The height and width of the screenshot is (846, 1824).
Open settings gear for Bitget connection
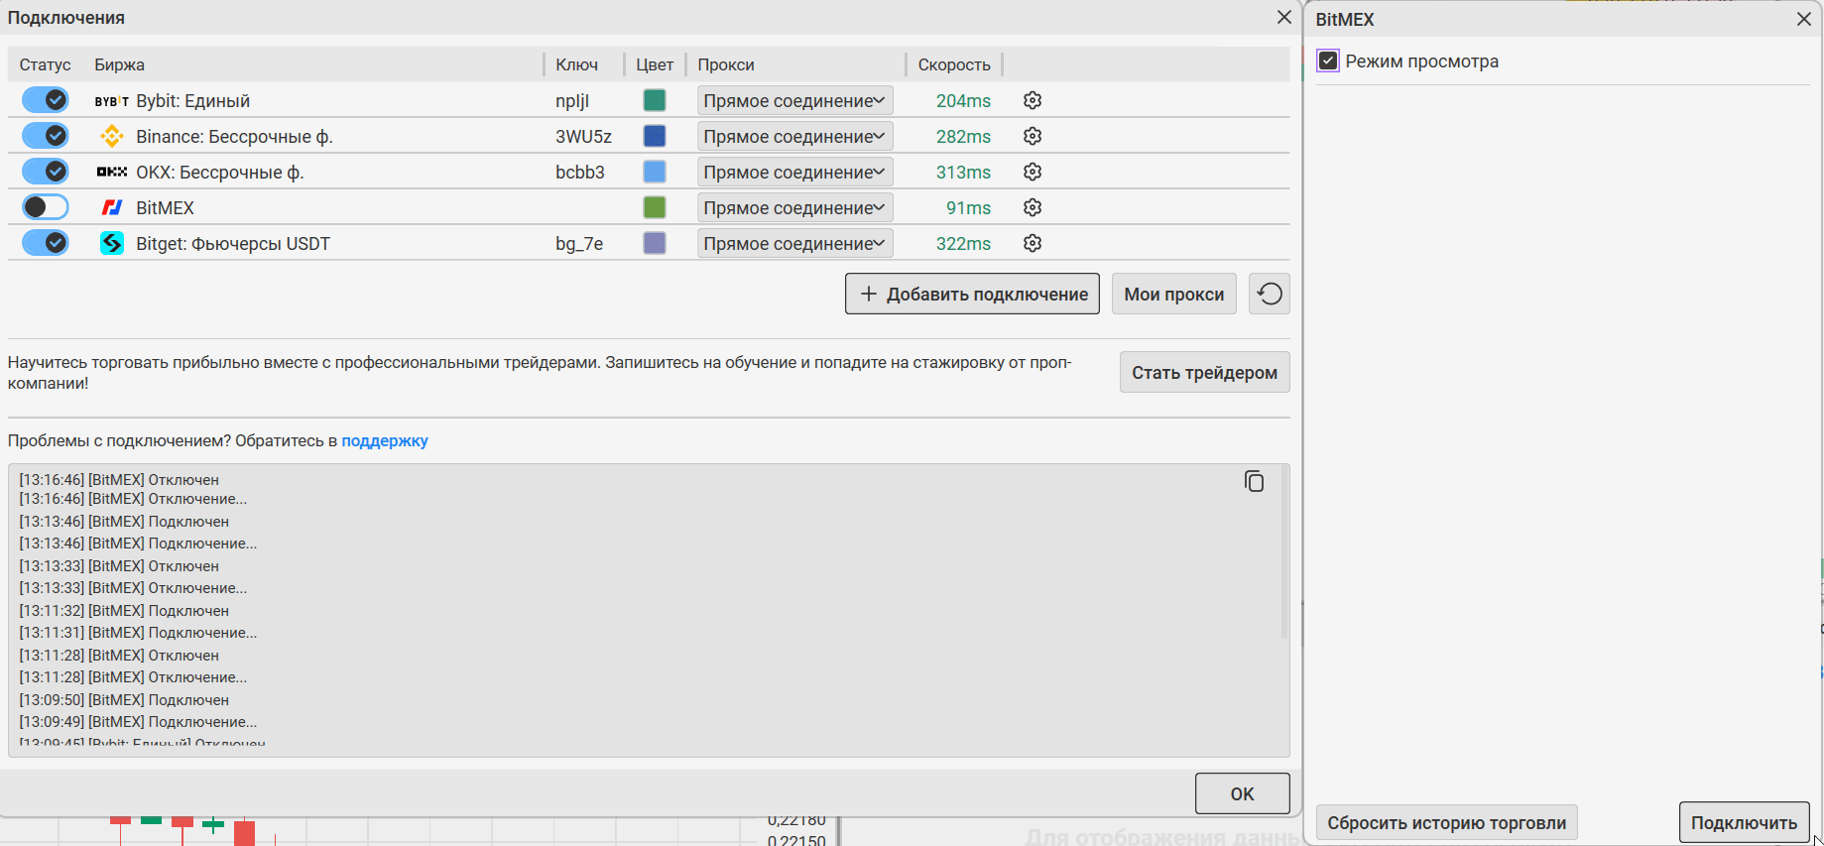click(x=1033, y=243)
